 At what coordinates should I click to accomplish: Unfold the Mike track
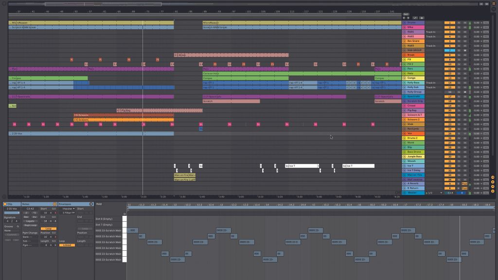point(404,27)
